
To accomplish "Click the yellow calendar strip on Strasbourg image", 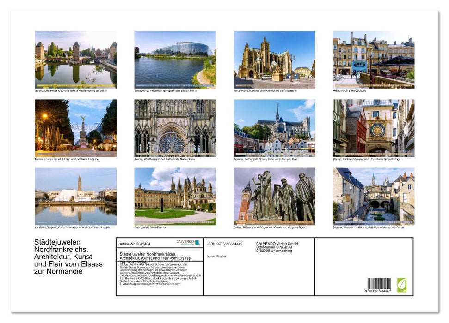I will pyautogui.click(x=75, y=84).
